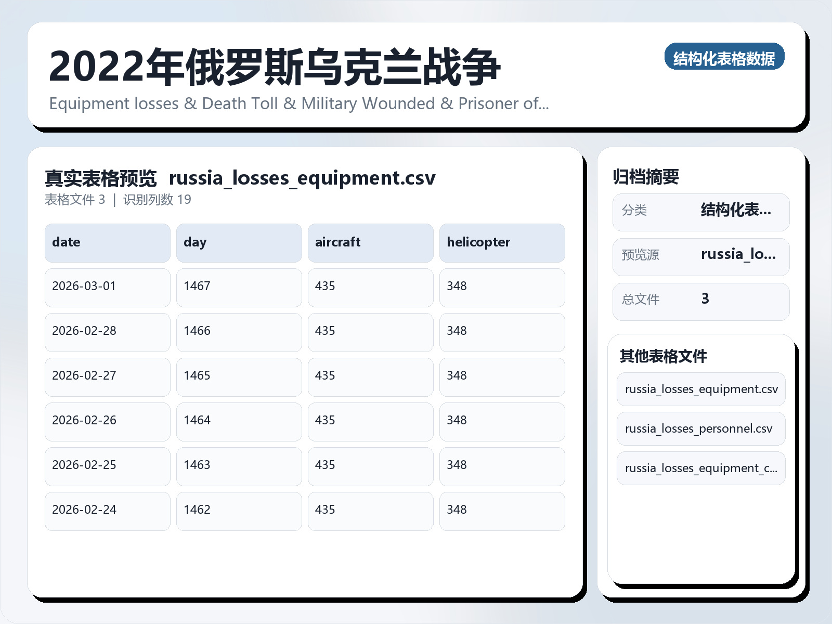Click the 结构化表格数据 badge
This screenshot has height=624, width=832.
pos(725,58)
